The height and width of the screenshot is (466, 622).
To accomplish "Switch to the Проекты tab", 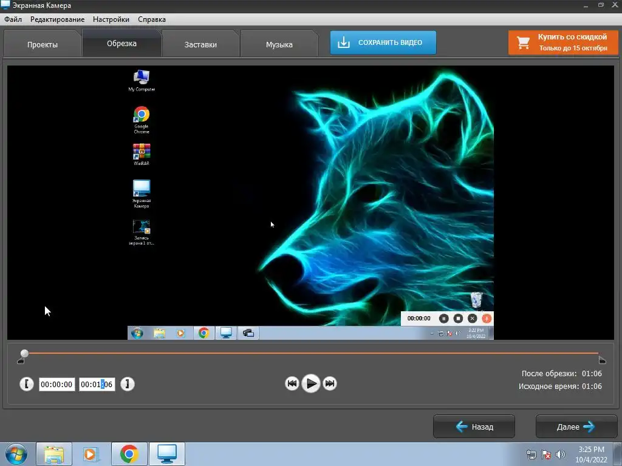I will (x=43, y=44).
